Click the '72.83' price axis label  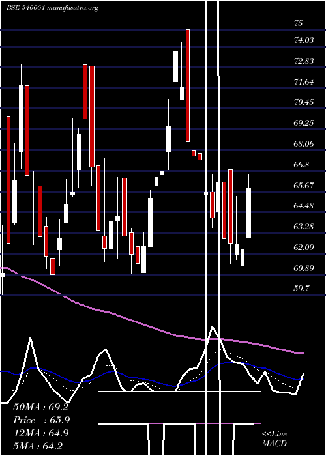pyautogui.click(x=304, y=61)
